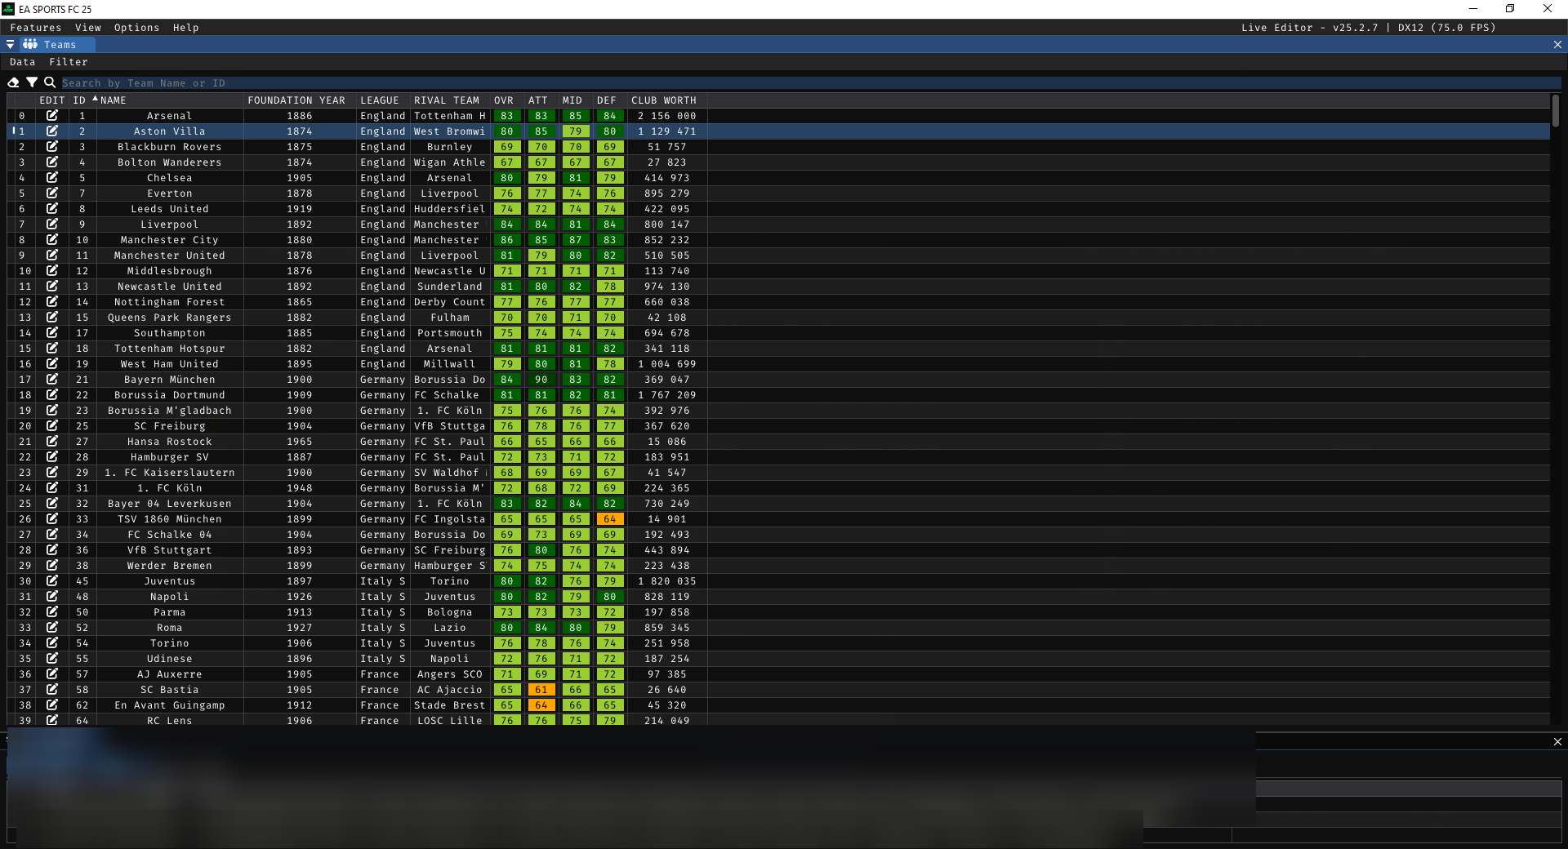Click the orange ATT 64 of En Avant Guingamp
Image resolution: width=1568 pixels, height=849 pixels.
[541, 705]
